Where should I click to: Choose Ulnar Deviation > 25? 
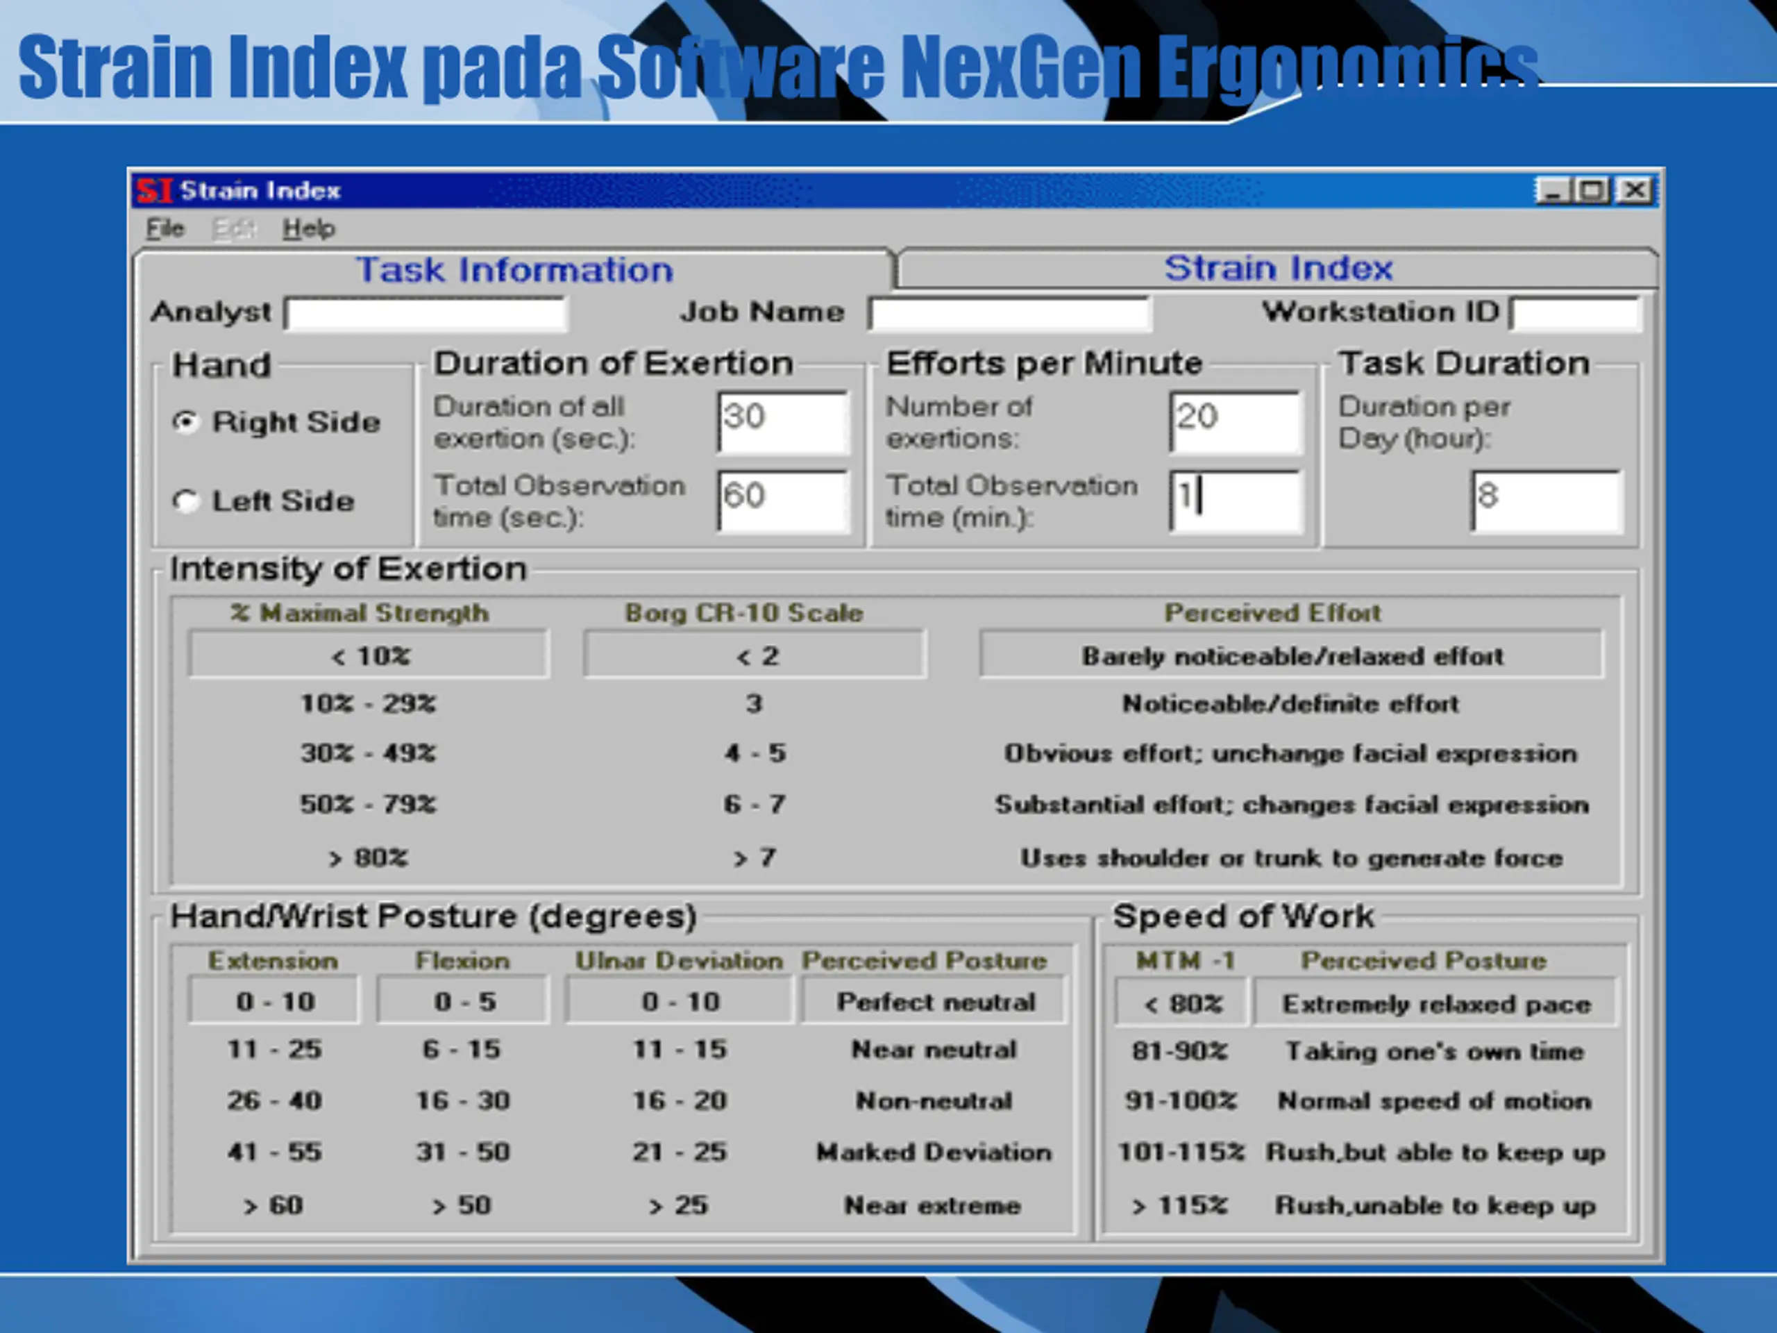[x=678, y=1205]
